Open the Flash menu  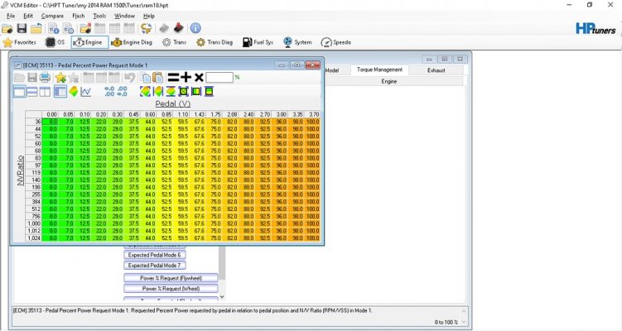pos(79,16)
